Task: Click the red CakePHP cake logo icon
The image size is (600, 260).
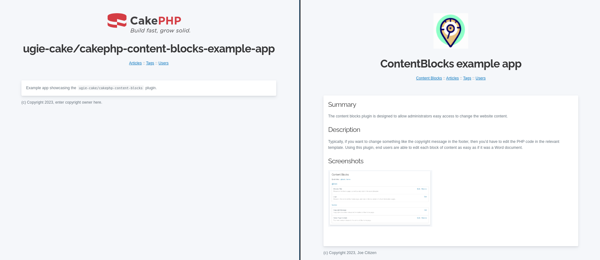Action: [117, 20]
